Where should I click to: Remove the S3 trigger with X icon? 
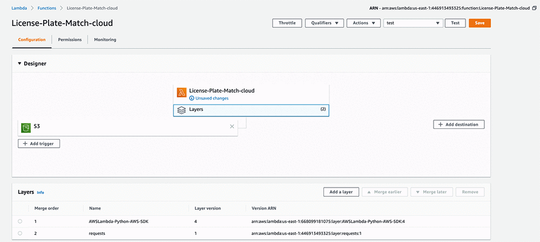[232, 127]
